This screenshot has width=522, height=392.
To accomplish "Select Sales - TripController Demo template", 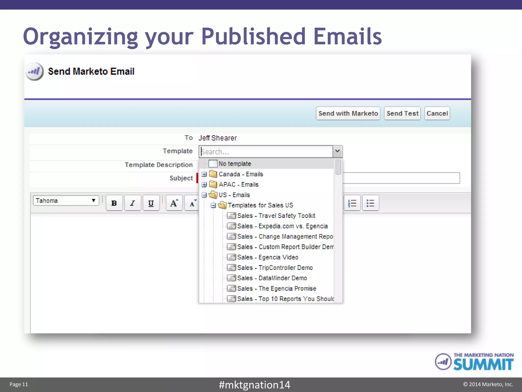I will 275,268.
